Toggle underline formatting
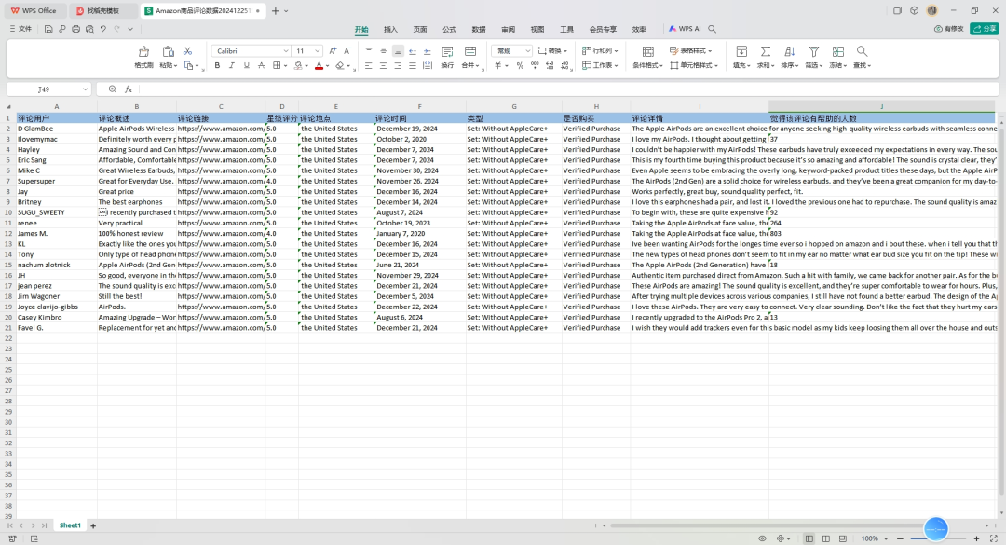The width and height of the screenshot is (1006, 545). pos(247,66)
